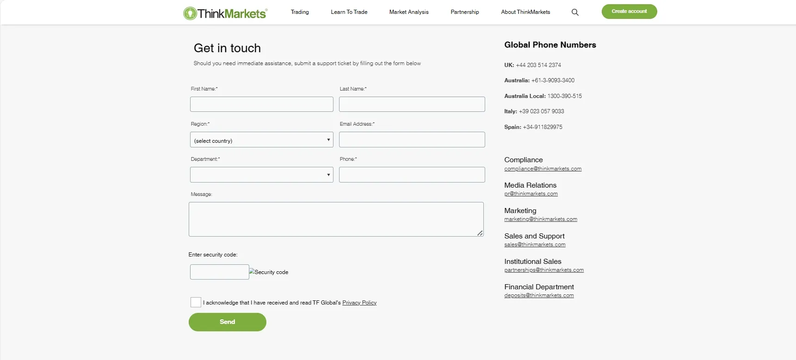Image resolution: width=796 pixels, height=360 pixels.
Task: Click the Sales and Support heading
Action: pos(534,236)
